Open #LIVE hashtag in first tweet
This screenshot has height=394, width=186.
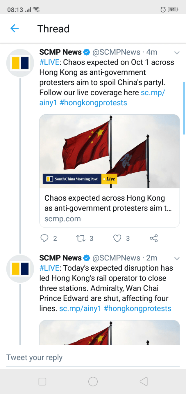[x=50, y=62]
